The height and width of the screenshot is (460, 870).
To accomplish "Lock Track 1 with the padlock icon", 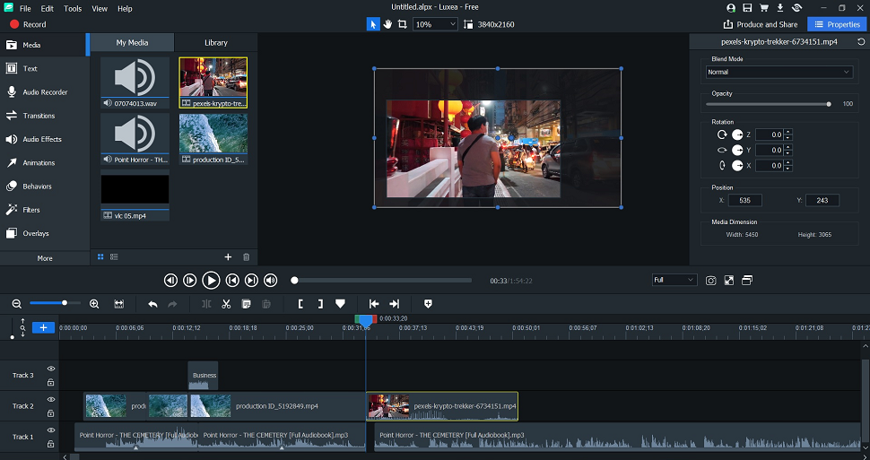I will tap(51, 444).
